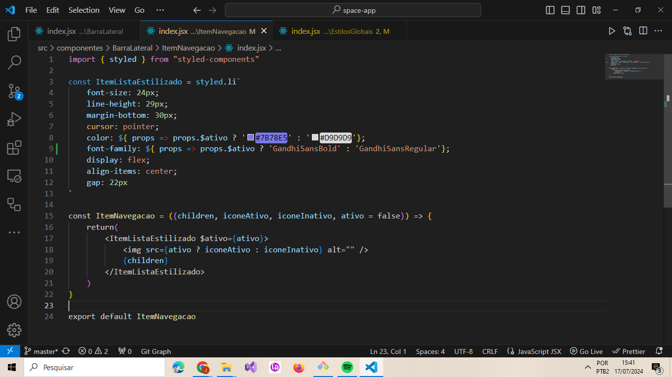Open Firefox from the taskbar
The width and height of the screenshot is (672, 377).
coord(299,367)
